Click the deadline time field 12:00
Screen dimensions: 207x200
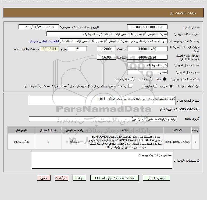pos(106,49)
